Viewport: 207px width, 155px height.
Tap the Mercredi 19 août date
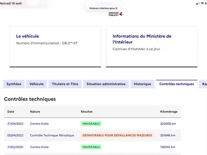(11, 3)
